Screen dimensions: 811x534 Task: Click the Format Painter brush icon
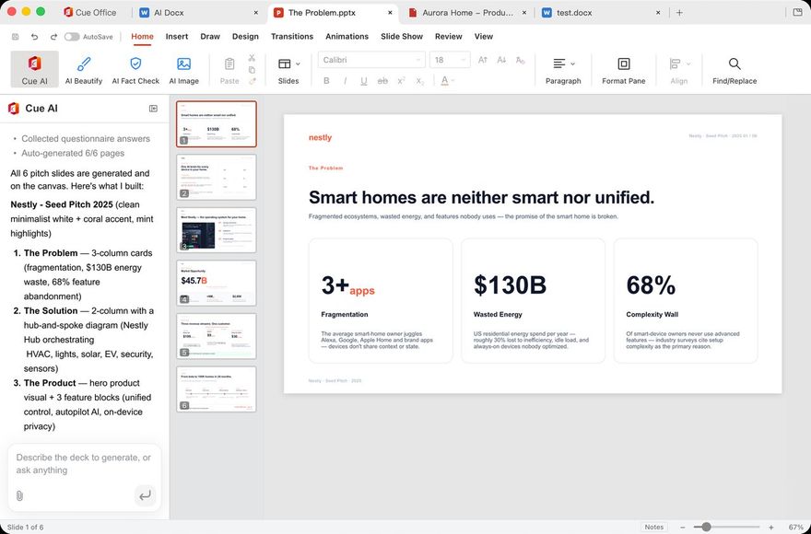tap(252, 81)
